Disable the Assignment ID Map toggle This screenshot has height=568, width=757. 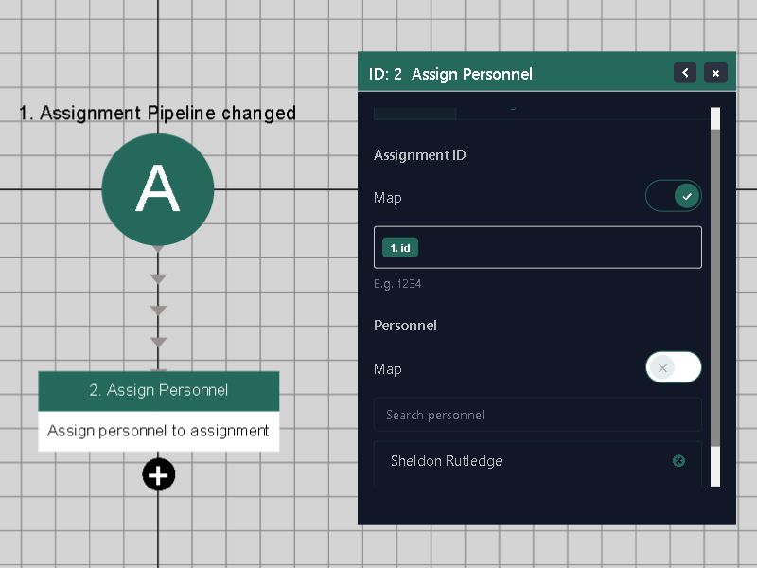[x=674, y=196]
